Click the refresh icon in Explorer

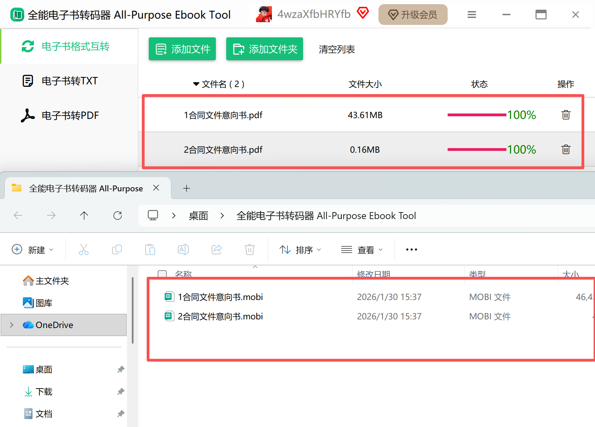[118, 216]
